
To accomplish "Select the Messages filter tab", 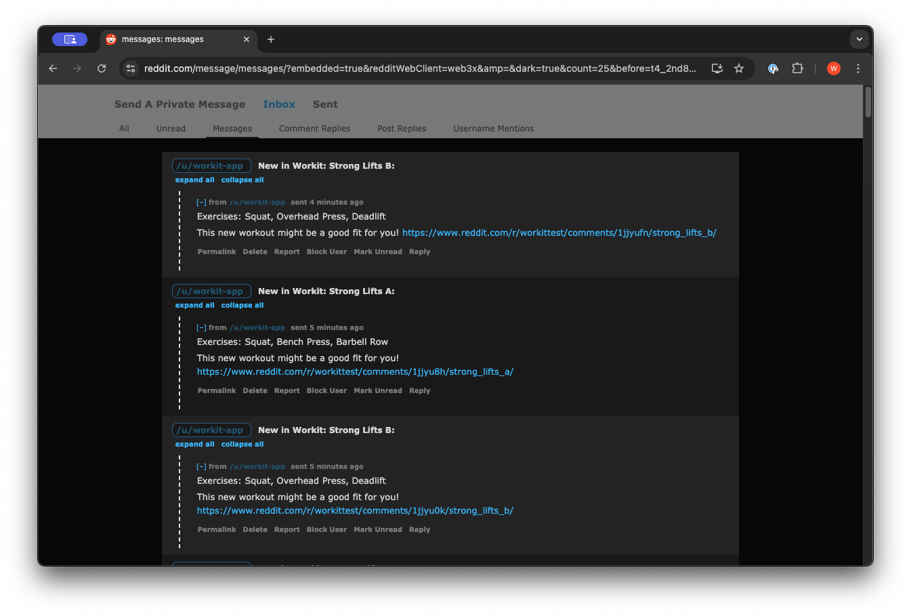I will click(x=232, y=129).
